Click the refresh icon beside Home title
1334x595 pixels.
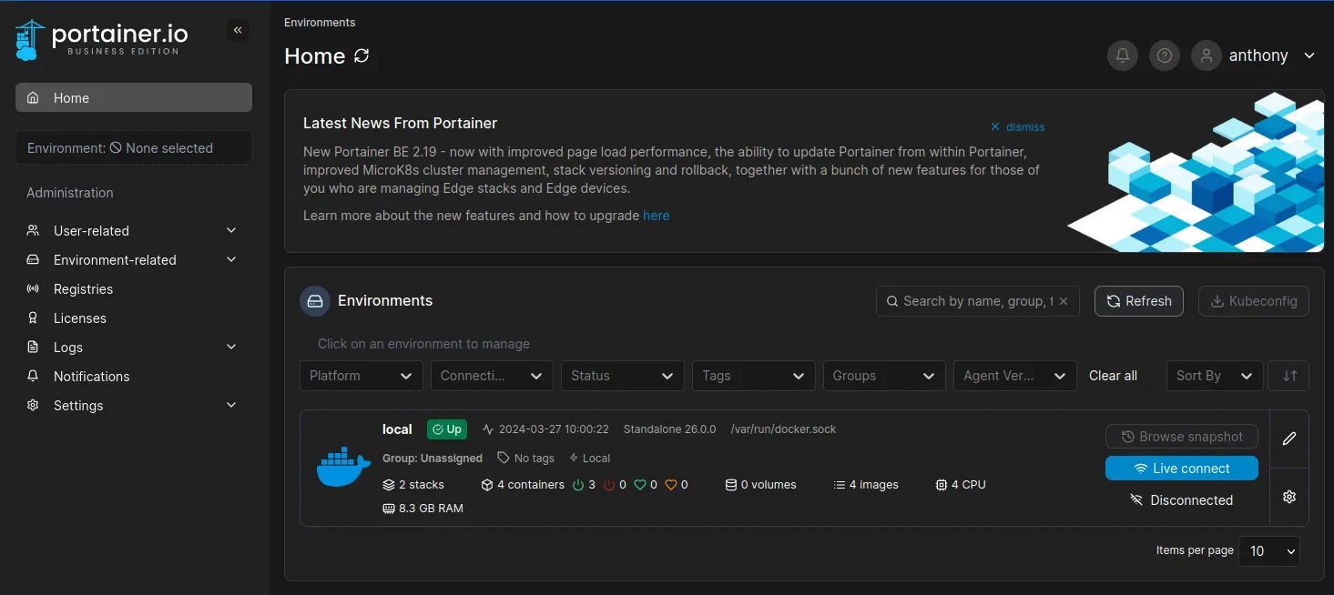[362, 55]
